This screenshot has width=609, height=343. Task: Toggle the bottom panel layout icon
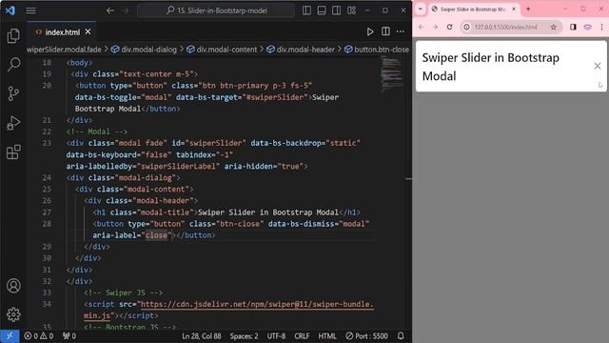point(322,10)
